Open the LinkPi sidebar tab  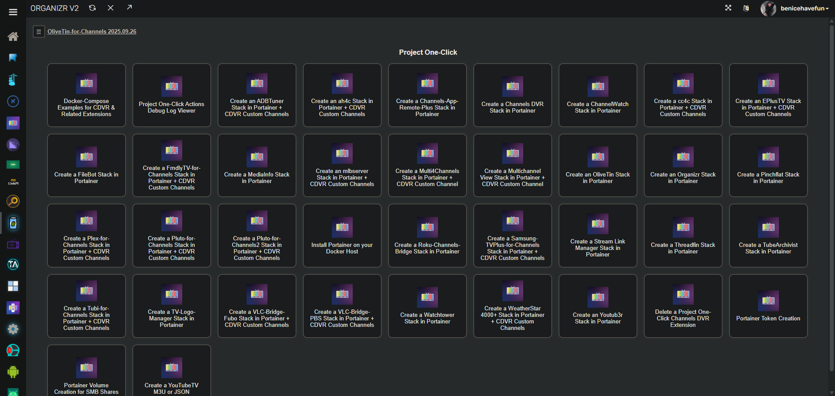coord(13,182)
